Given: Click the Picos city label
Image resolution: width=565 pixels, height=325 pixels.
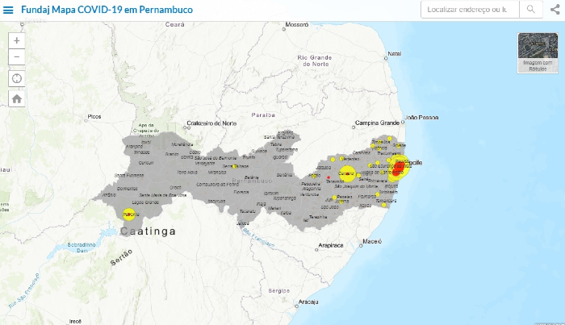Looking at the screenshot, I should point(94,117).
